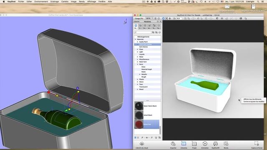Open the Arrière-plans library tab icon

[x=149, y=26]
